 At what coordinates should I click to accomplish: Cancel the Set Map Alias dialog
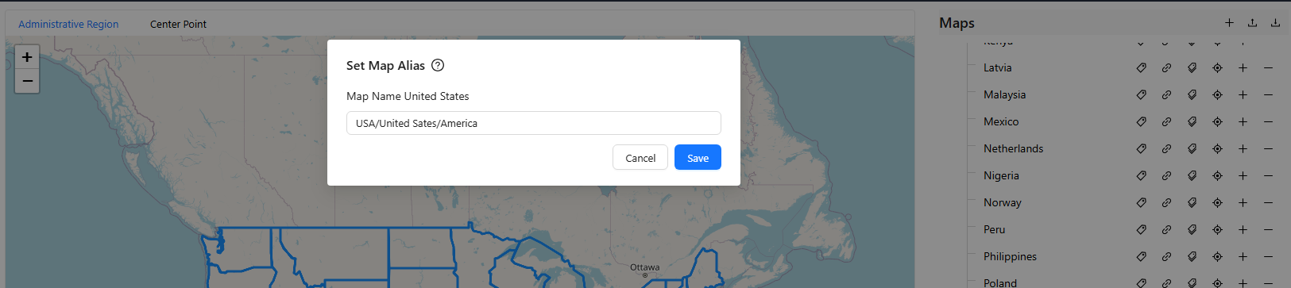(640, 157)
